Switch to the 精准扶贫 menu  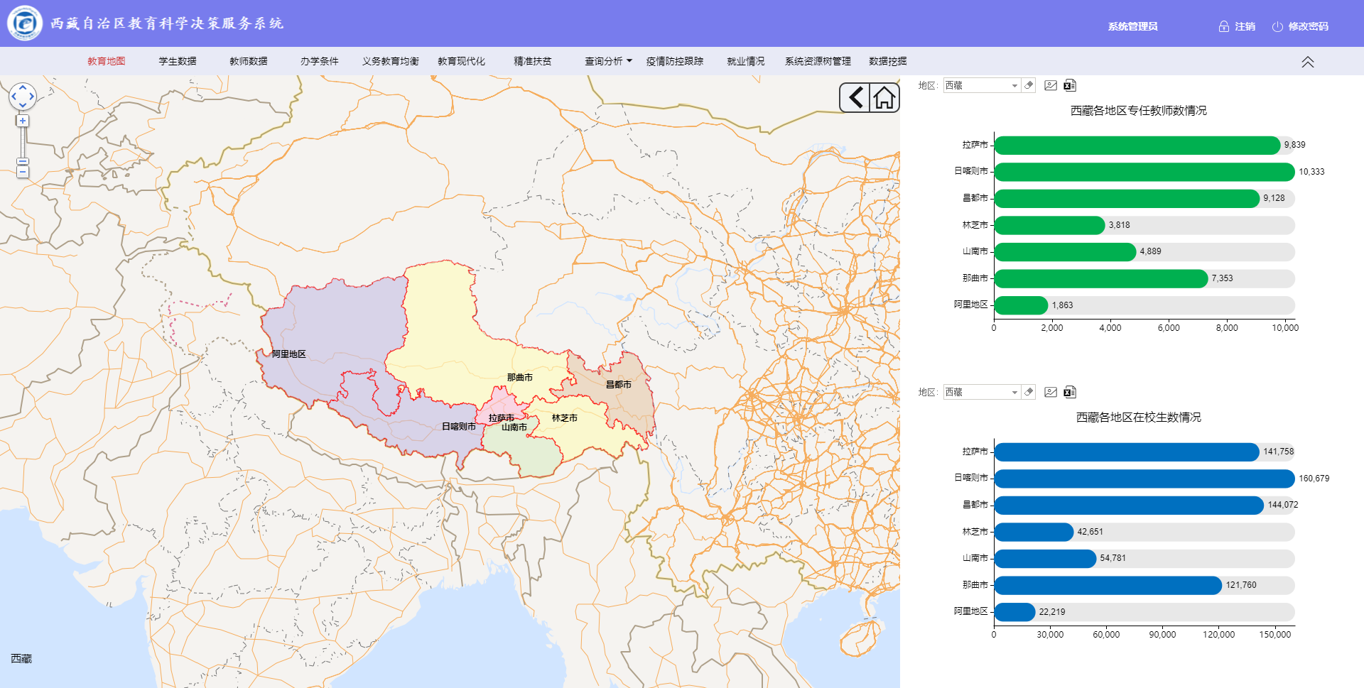point(532,62)
